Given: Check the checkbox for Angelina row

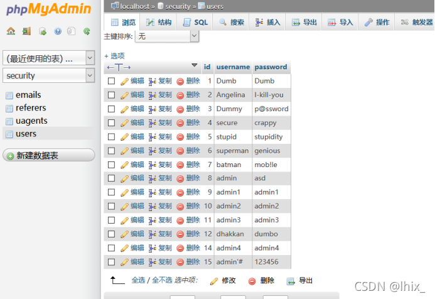Looking at the screenshot, I should pos(111,95).
